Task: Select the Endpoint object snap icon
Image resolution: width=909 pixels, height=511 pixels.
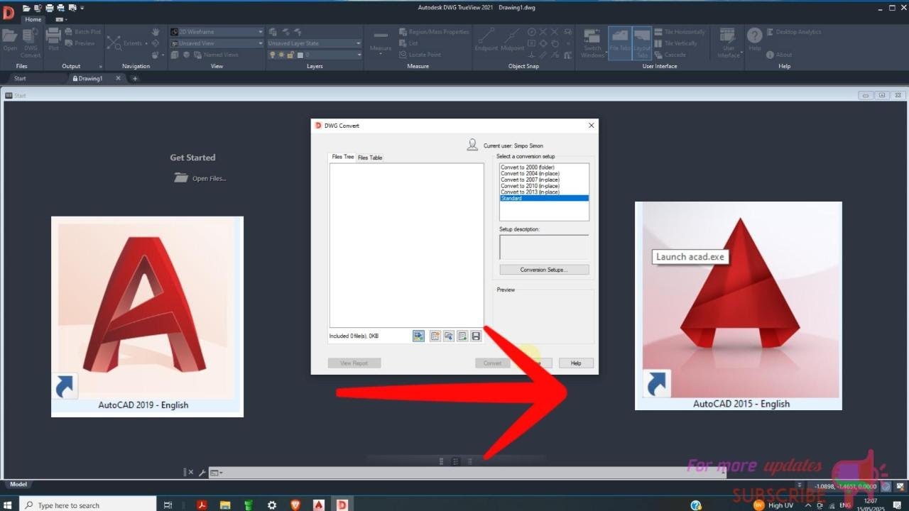Action: pyautogui.click(x=486, y=40)
